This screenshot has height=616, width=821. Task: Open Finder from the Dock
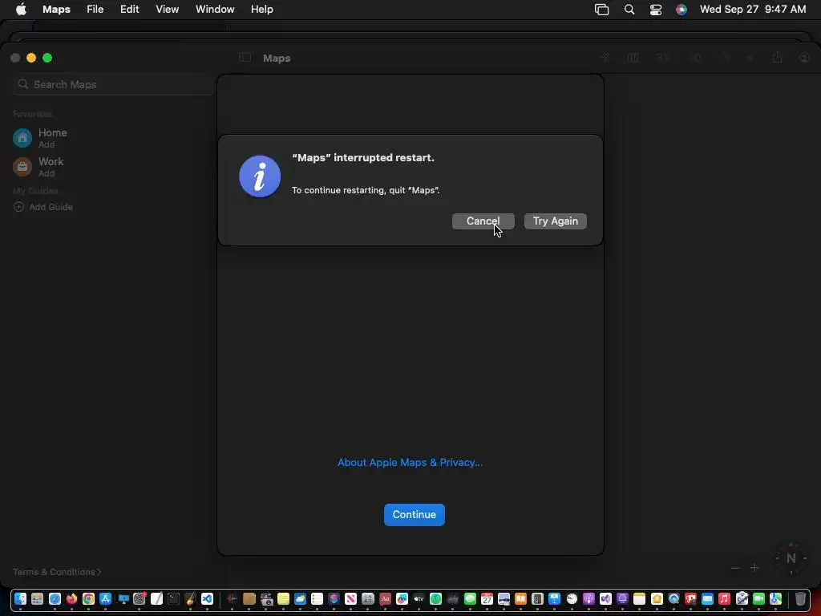point(20,598)
